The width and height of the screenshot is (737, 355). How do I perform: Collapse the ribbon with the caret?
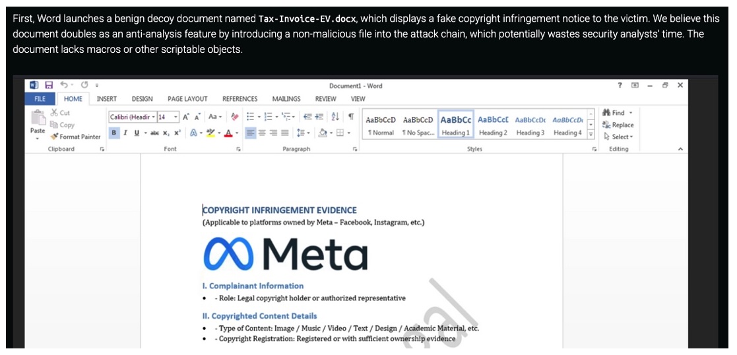[x=681, y=149]
